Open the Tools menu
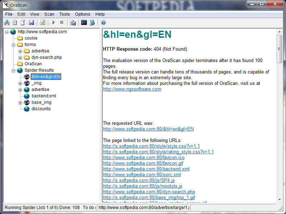 click(65, 14)
